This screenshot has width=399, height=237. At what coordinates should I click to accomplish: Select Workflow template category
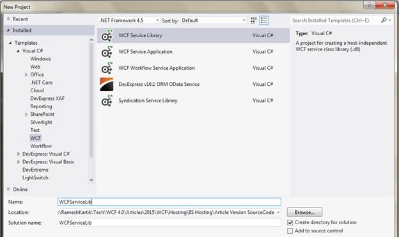(41, 146)
